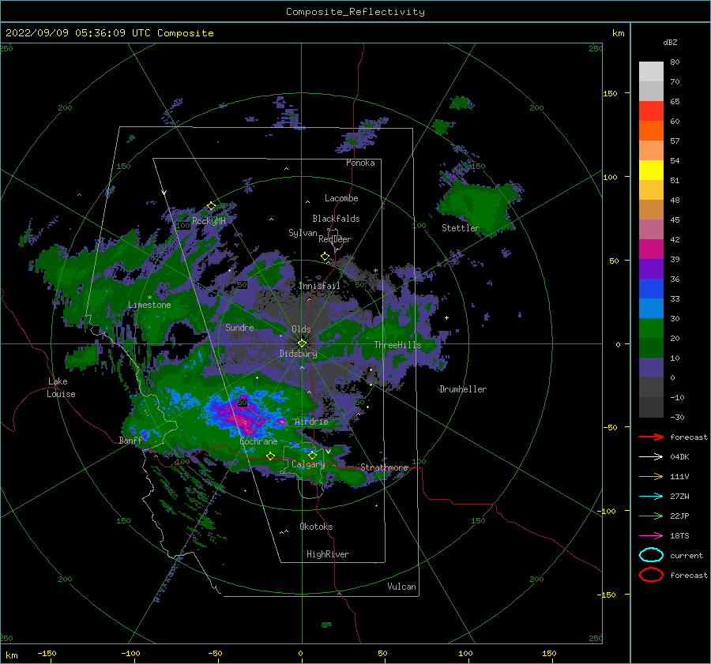Viewport: 711px width, 664px height.
Task: Select the yellow 51-54 dBZ color swatch
Action: click(651, 171)
